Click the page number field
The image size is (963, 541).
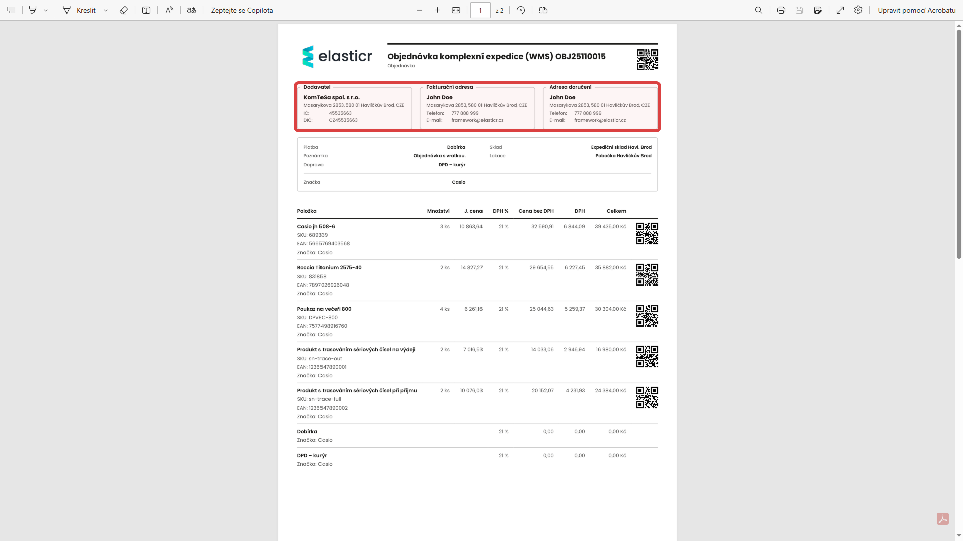click(x=480, y=10)
